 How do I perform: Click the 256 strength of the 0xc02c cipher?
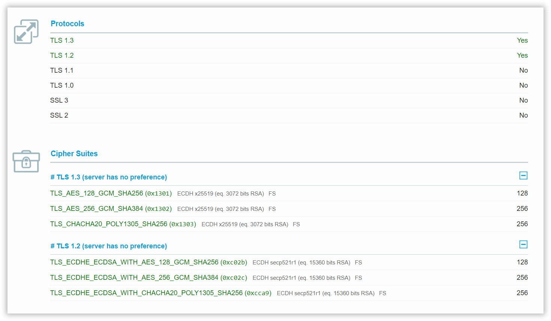[522, 278]
